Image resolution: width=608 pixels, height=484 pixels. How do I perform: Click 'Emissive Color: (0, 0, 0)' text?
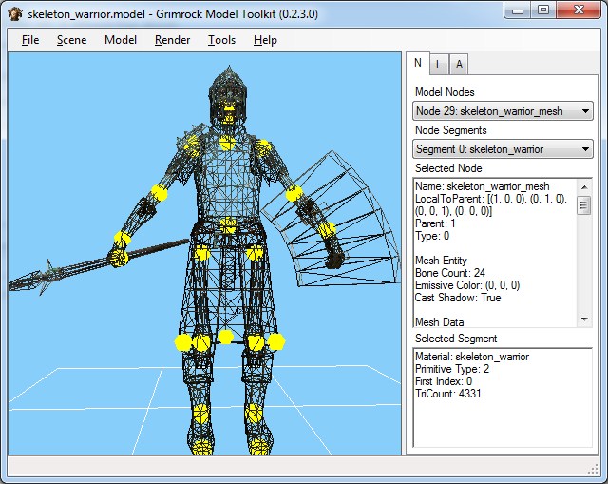pos(467,285)
